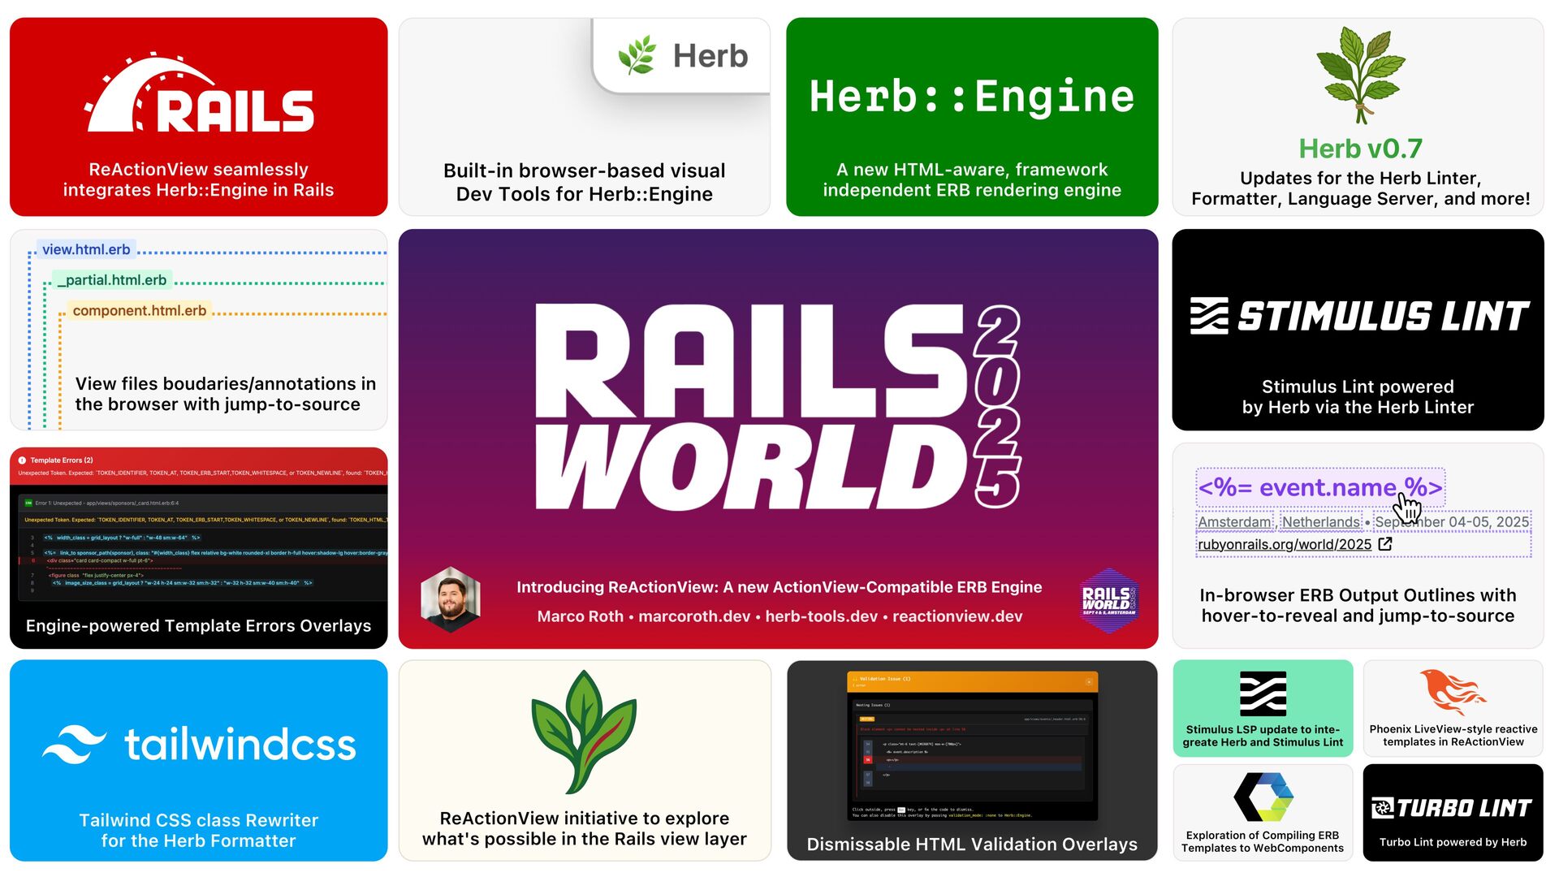Click Marco Roth's speaker photo
The height and width of the screenshot is (877, 1559).
tap(451, 600)
